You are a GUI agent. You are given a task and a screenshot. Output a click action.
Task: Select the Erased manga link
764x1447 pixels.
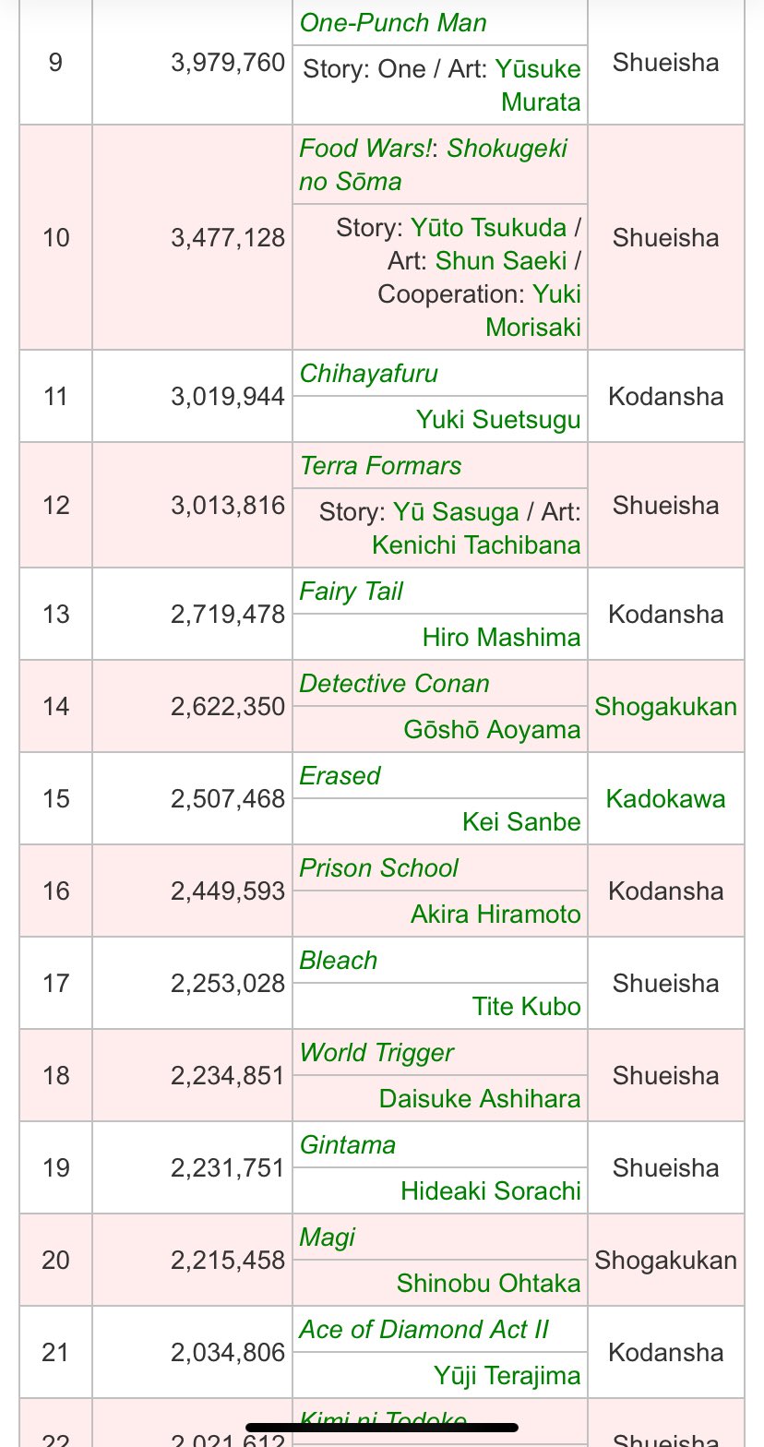point(340,775)
